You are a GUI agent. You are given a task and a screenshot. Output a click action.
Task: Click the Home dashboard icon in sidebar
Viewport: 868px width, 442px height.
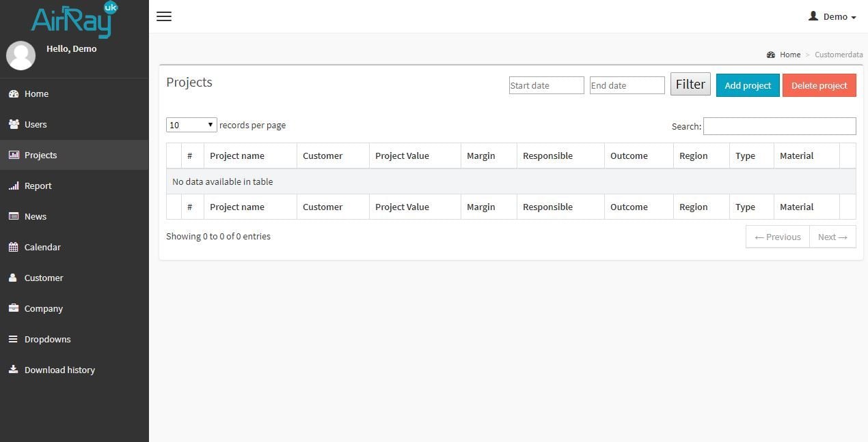point(14,94)
